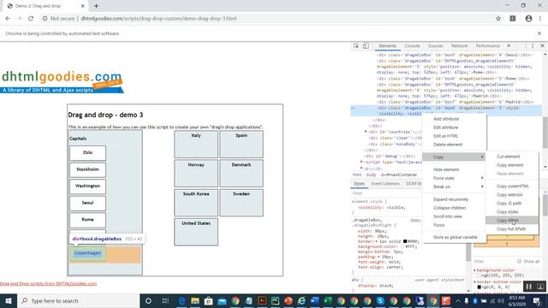Open the Drag And Drop scripts link
Image resolution: width=548 pixels, height=308 pixels.
coord(48,283)
